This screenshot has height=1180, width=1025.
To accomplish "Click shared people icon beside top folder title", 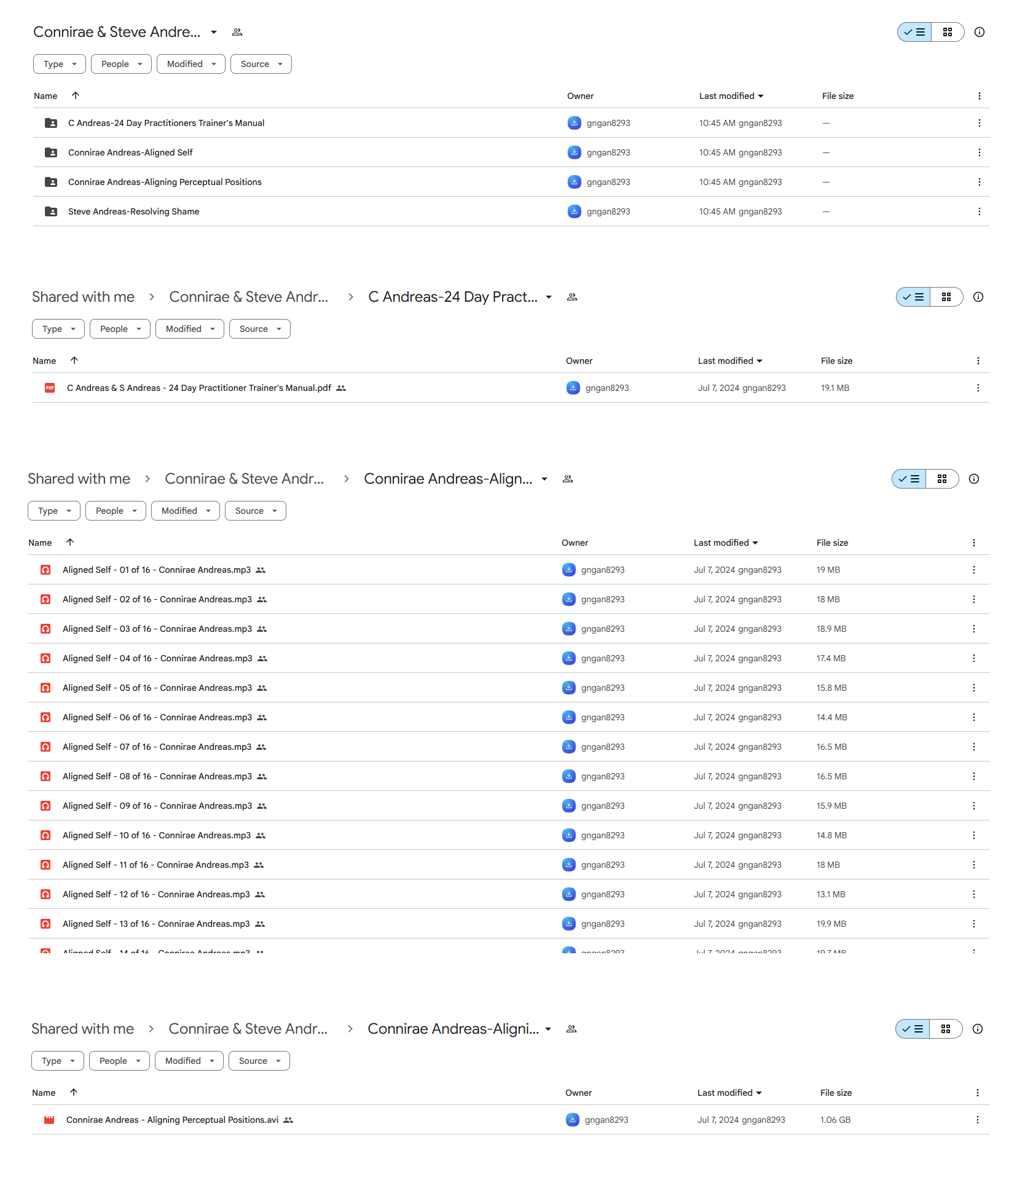I will coord(237,32).
